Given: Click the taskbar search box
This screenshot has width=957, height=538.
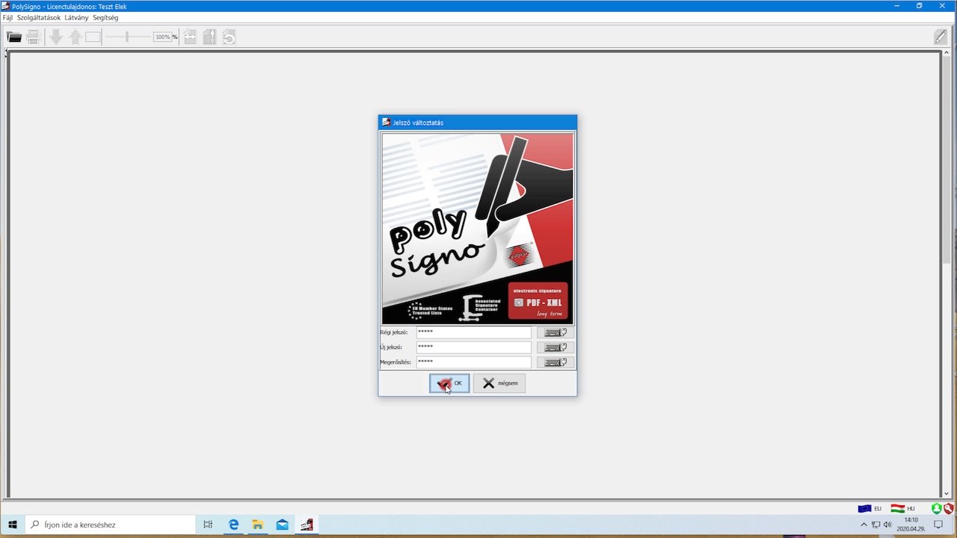Looking at the screenshot, I should pyautogui.click(x=111, y=525).
